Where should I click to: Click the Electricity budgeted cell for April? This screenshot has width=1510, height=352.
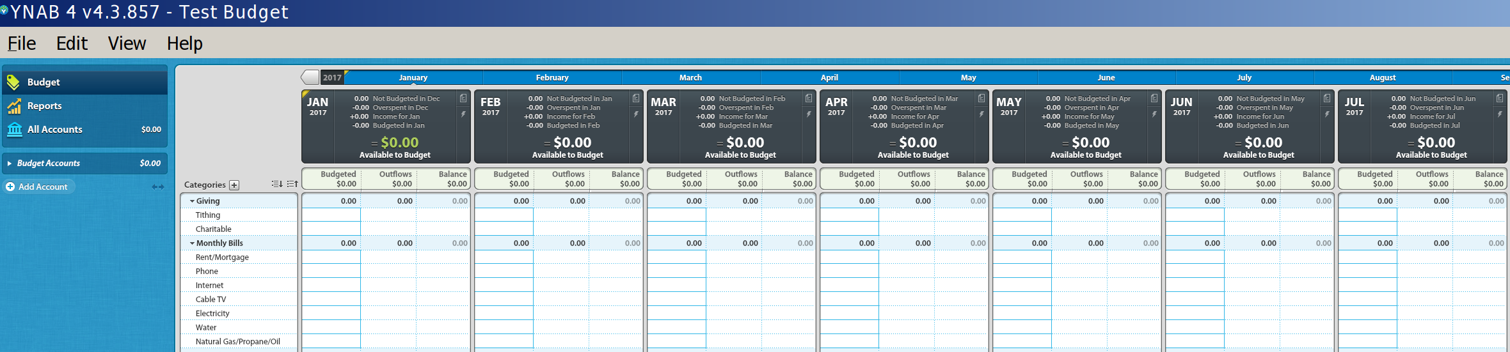849,313
